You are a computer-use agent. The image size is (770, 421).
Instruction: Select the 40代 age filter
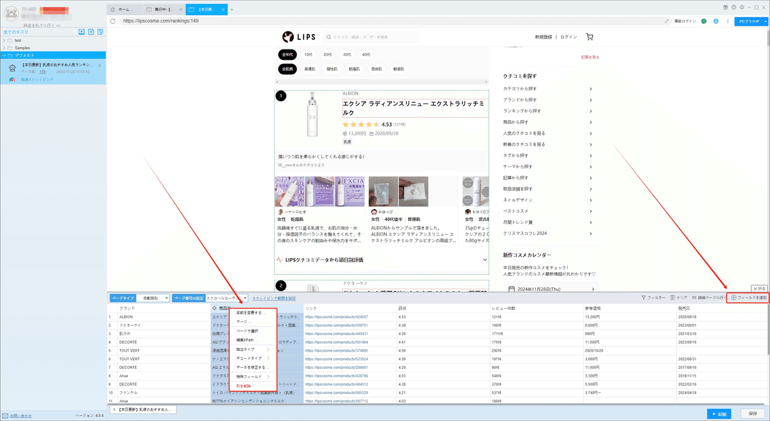click(366, 55)
